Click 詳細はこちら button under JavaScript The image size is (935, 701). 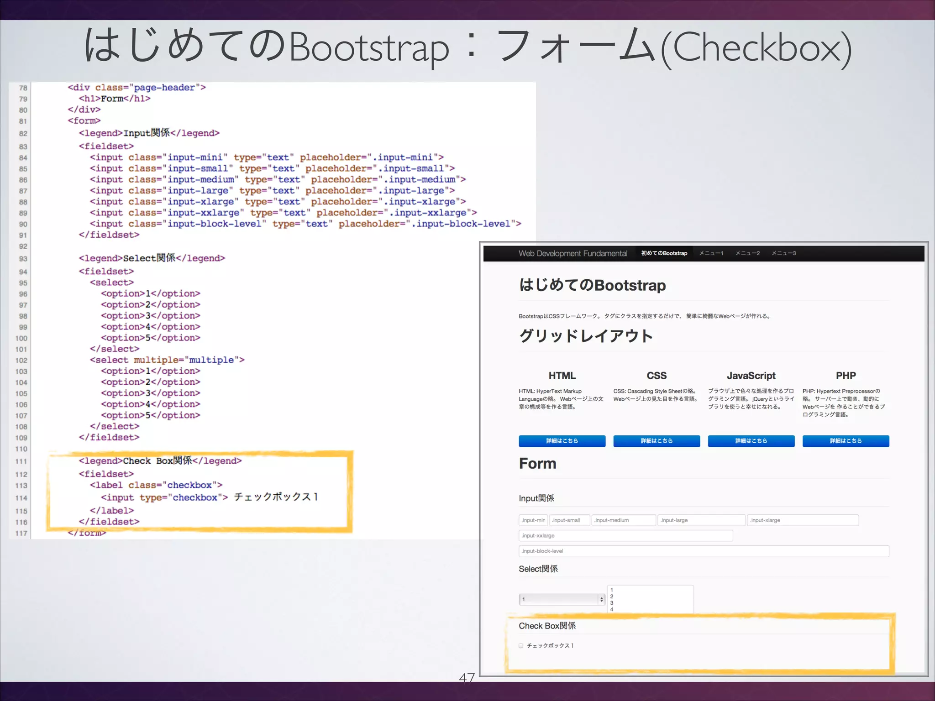[751, 441]
